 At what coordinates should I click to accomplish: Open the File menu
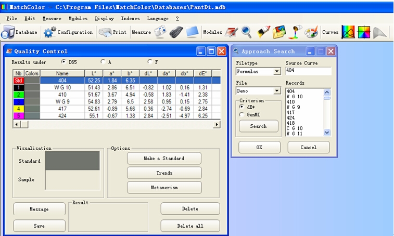11,19
